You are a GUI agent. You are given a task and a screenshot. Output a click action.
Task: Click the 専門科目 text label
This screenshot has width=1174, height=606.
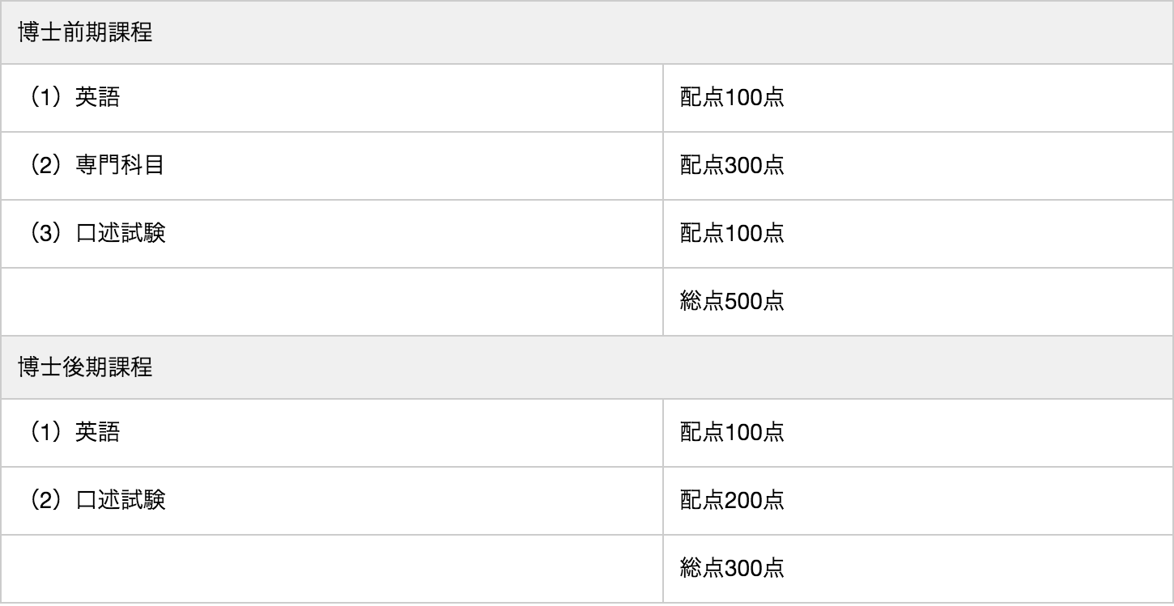pos(120,166)
